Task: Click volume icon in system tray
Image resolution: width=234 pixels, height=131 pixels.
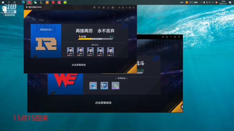Action: (x=210, y=2)
